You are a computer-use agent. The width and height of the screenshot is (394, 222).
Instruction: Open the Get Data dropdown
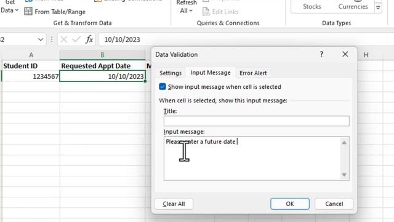[9, 7]
